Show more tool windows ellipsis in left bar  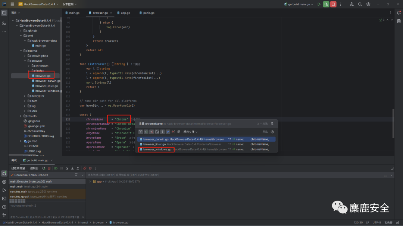[4, 32]
